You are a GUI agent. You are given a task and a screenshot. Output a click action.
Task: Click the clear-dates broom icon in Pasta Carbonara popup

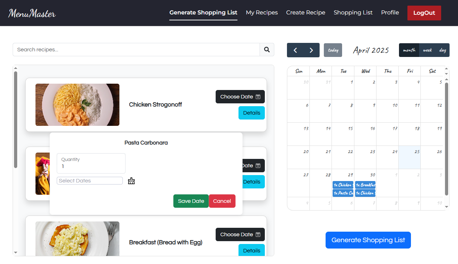pos(131,181)
